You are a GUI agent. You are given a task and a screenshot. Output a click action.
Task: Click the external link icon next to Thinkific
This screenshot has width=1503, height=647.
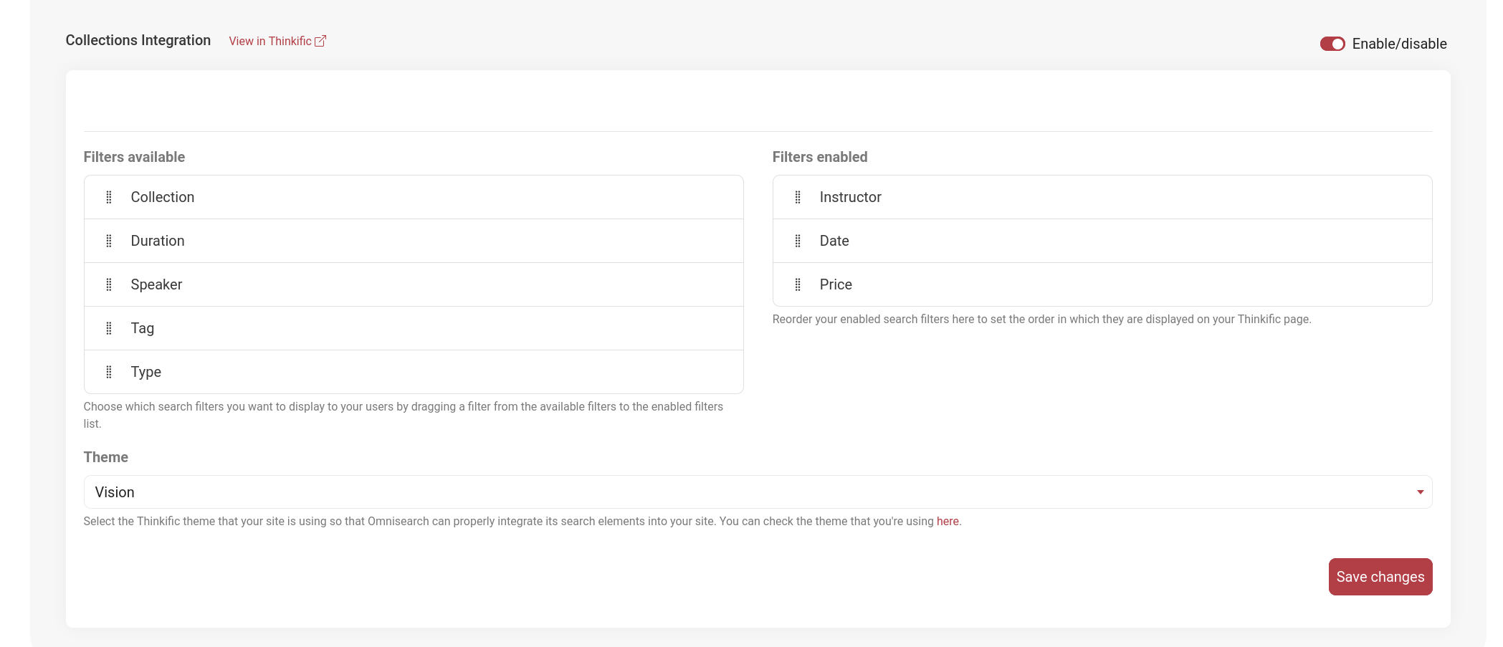tap(320, 41)
